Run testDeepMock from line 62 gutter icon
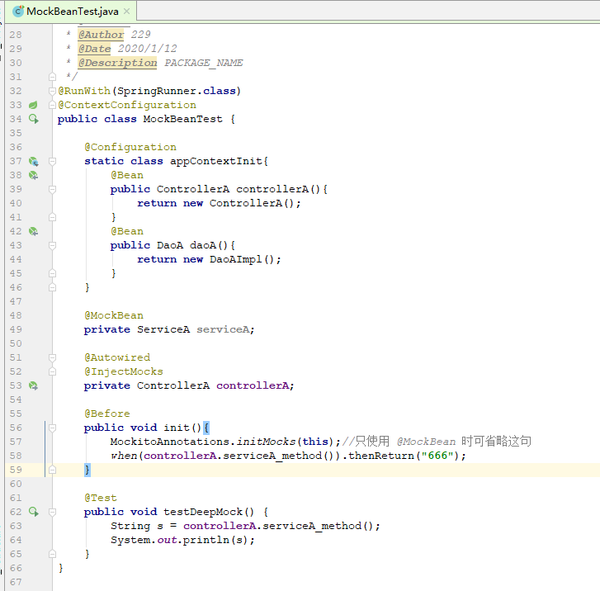600x591 pixels. [x=34, y=512]
